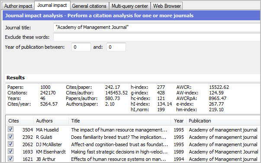The width and height of the screenshot is (261, 163).
Task: Click the AW-index value 124.59
Action: click(216, 93)
